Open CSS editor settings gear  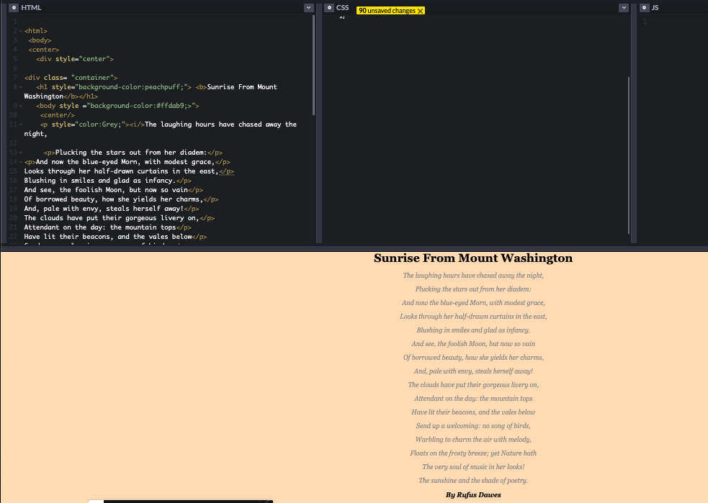tap(328, 7)
